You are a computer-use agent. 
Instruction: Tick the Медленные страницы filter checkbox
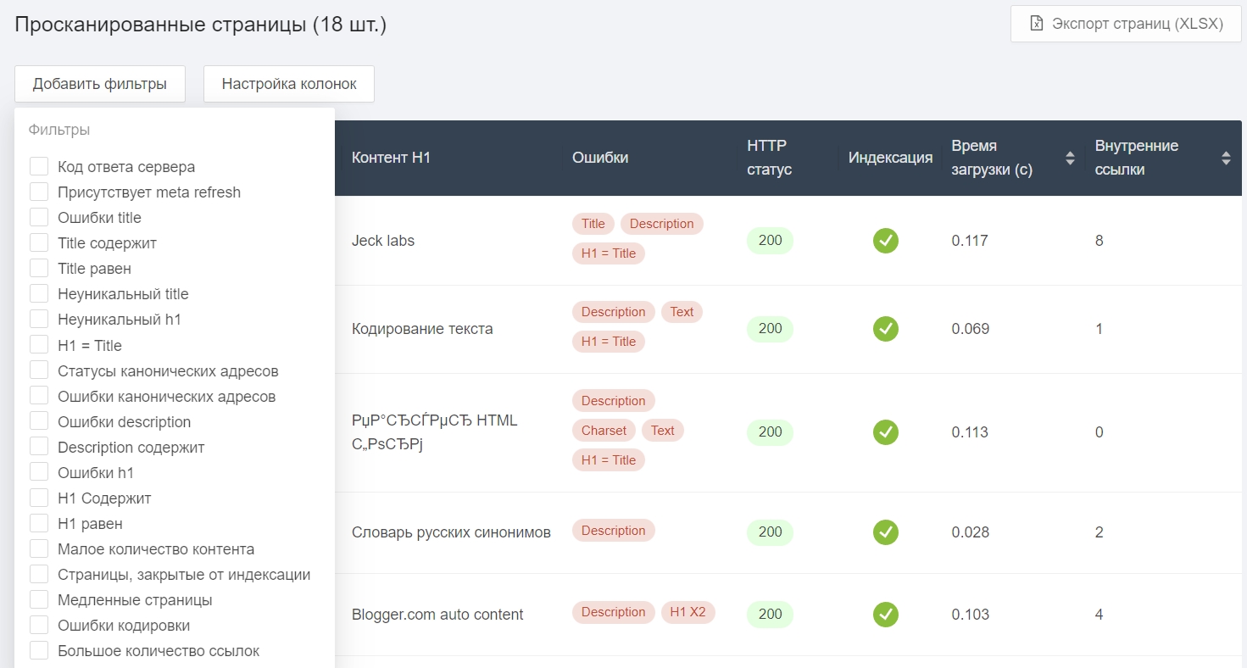click(x=39, y=600)
